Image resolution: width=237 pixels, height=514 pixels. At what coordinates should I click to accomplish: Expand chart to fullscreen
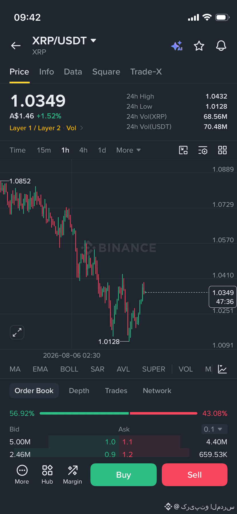(x=17, y=332)
